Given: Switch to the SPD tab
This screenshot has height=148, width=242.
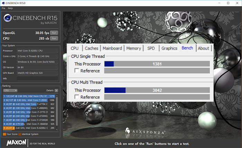Looking at the screenshot, I should pos(151,48).
